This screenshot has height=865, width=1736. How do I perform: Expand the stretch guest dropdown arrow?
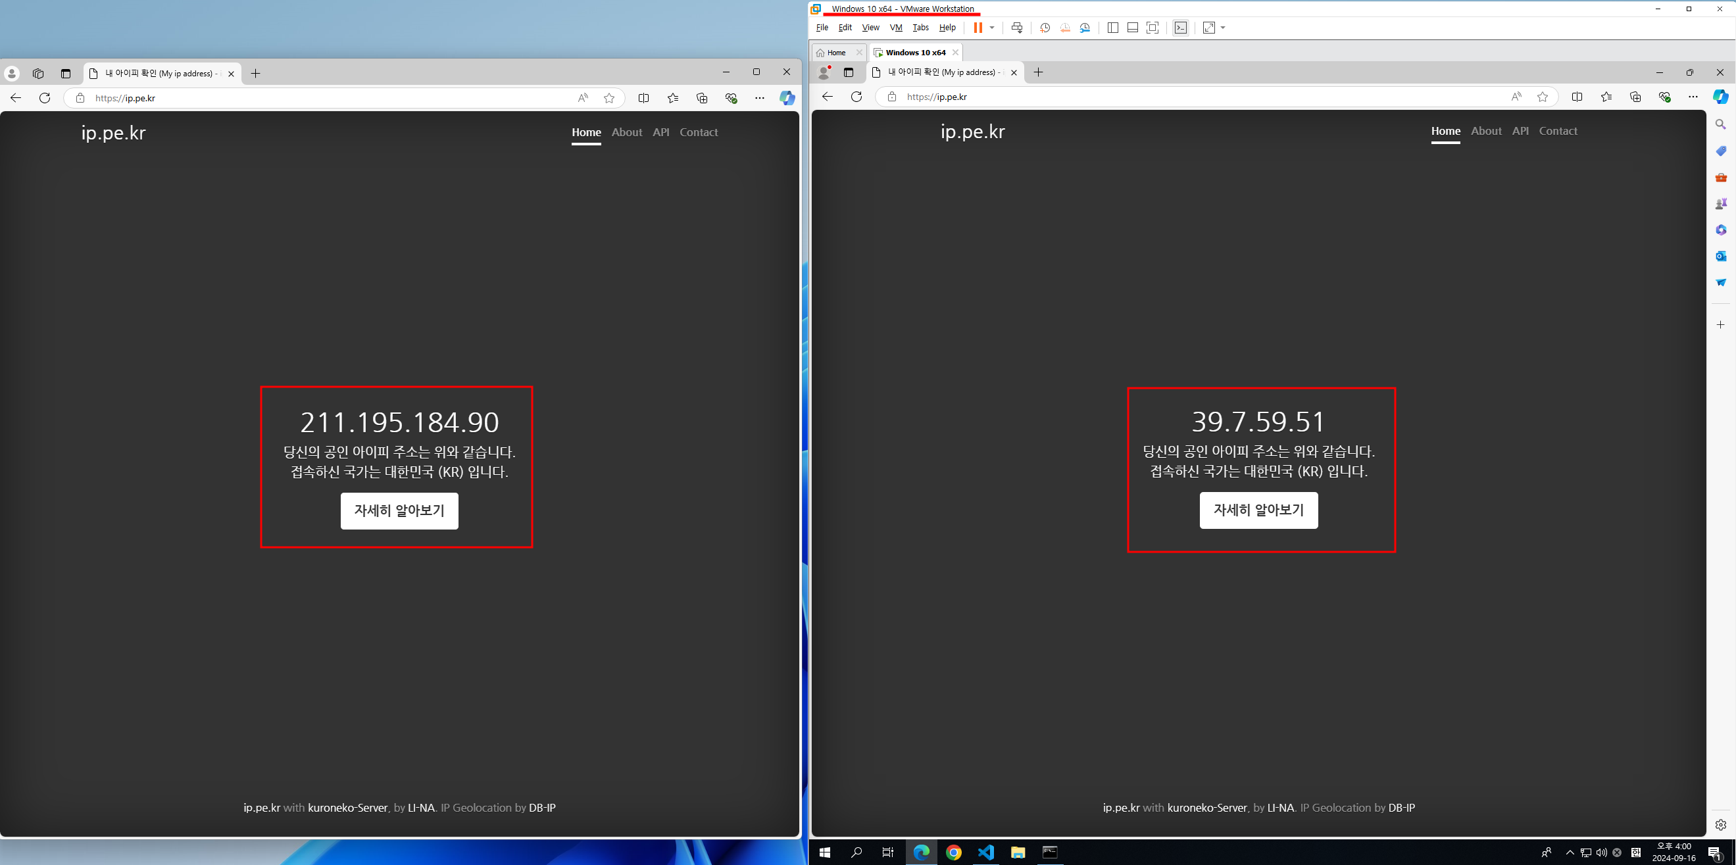(x=1223, y=28)
